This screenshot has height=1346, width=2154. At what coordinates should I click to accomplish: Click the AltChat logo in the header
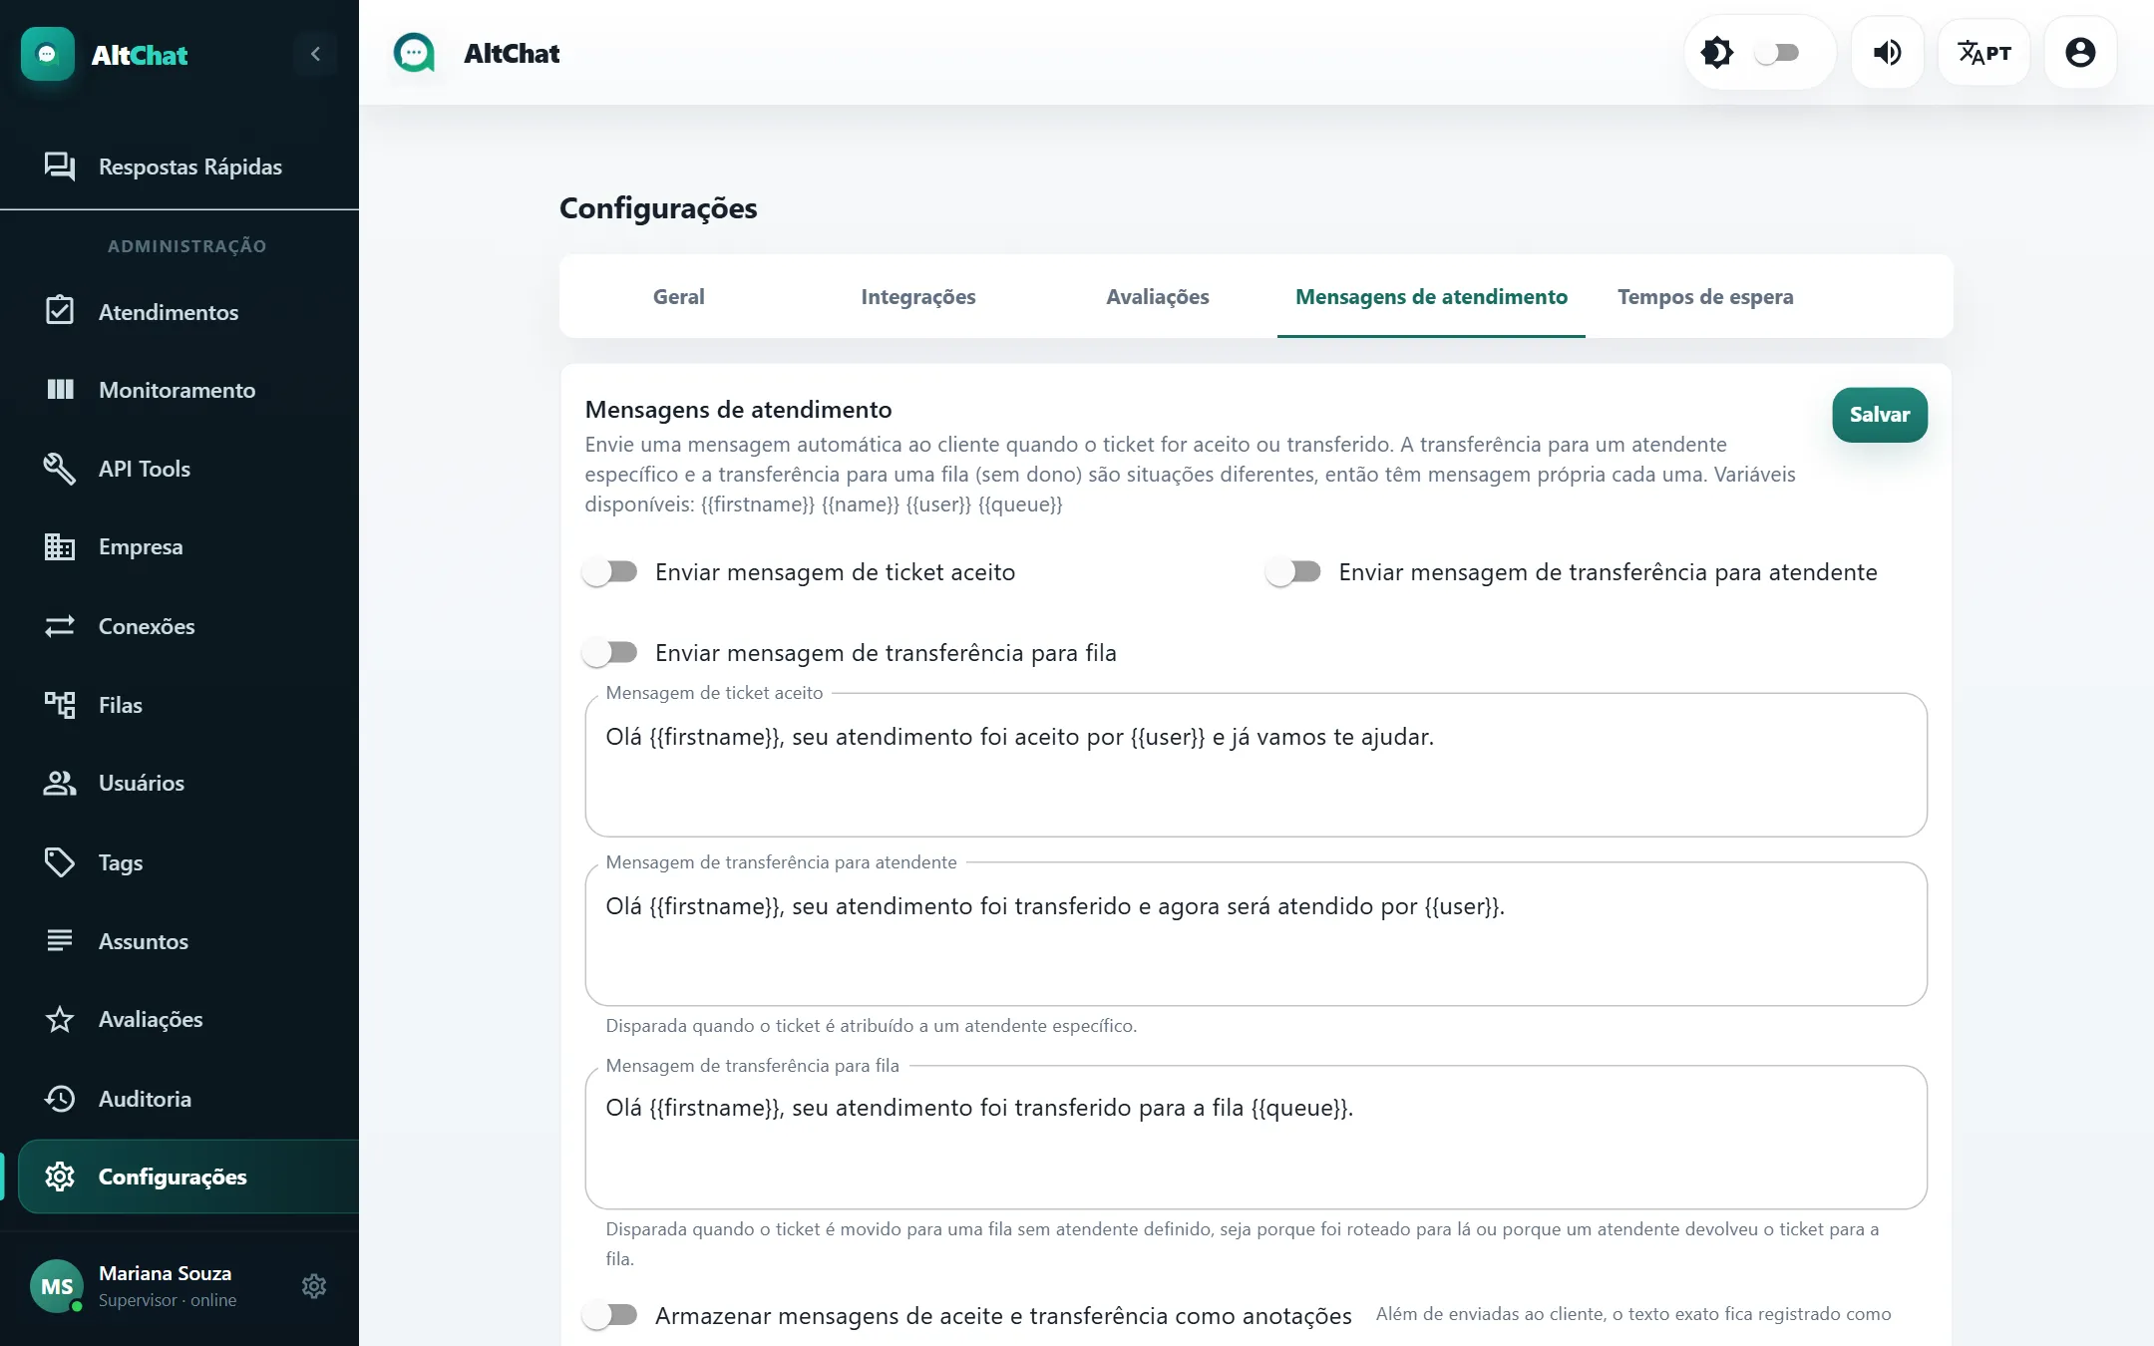coord(414,53)
